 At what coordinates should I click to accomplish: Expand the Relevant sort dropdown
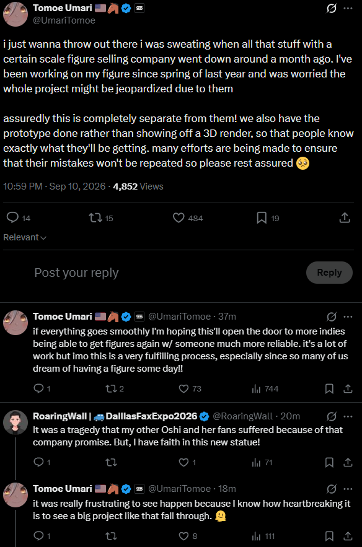(x=25, y=237)
